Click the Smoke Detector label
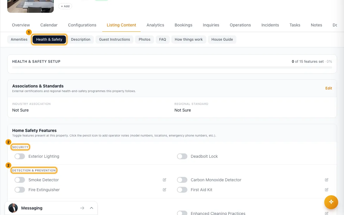 [x=44, y=180]
